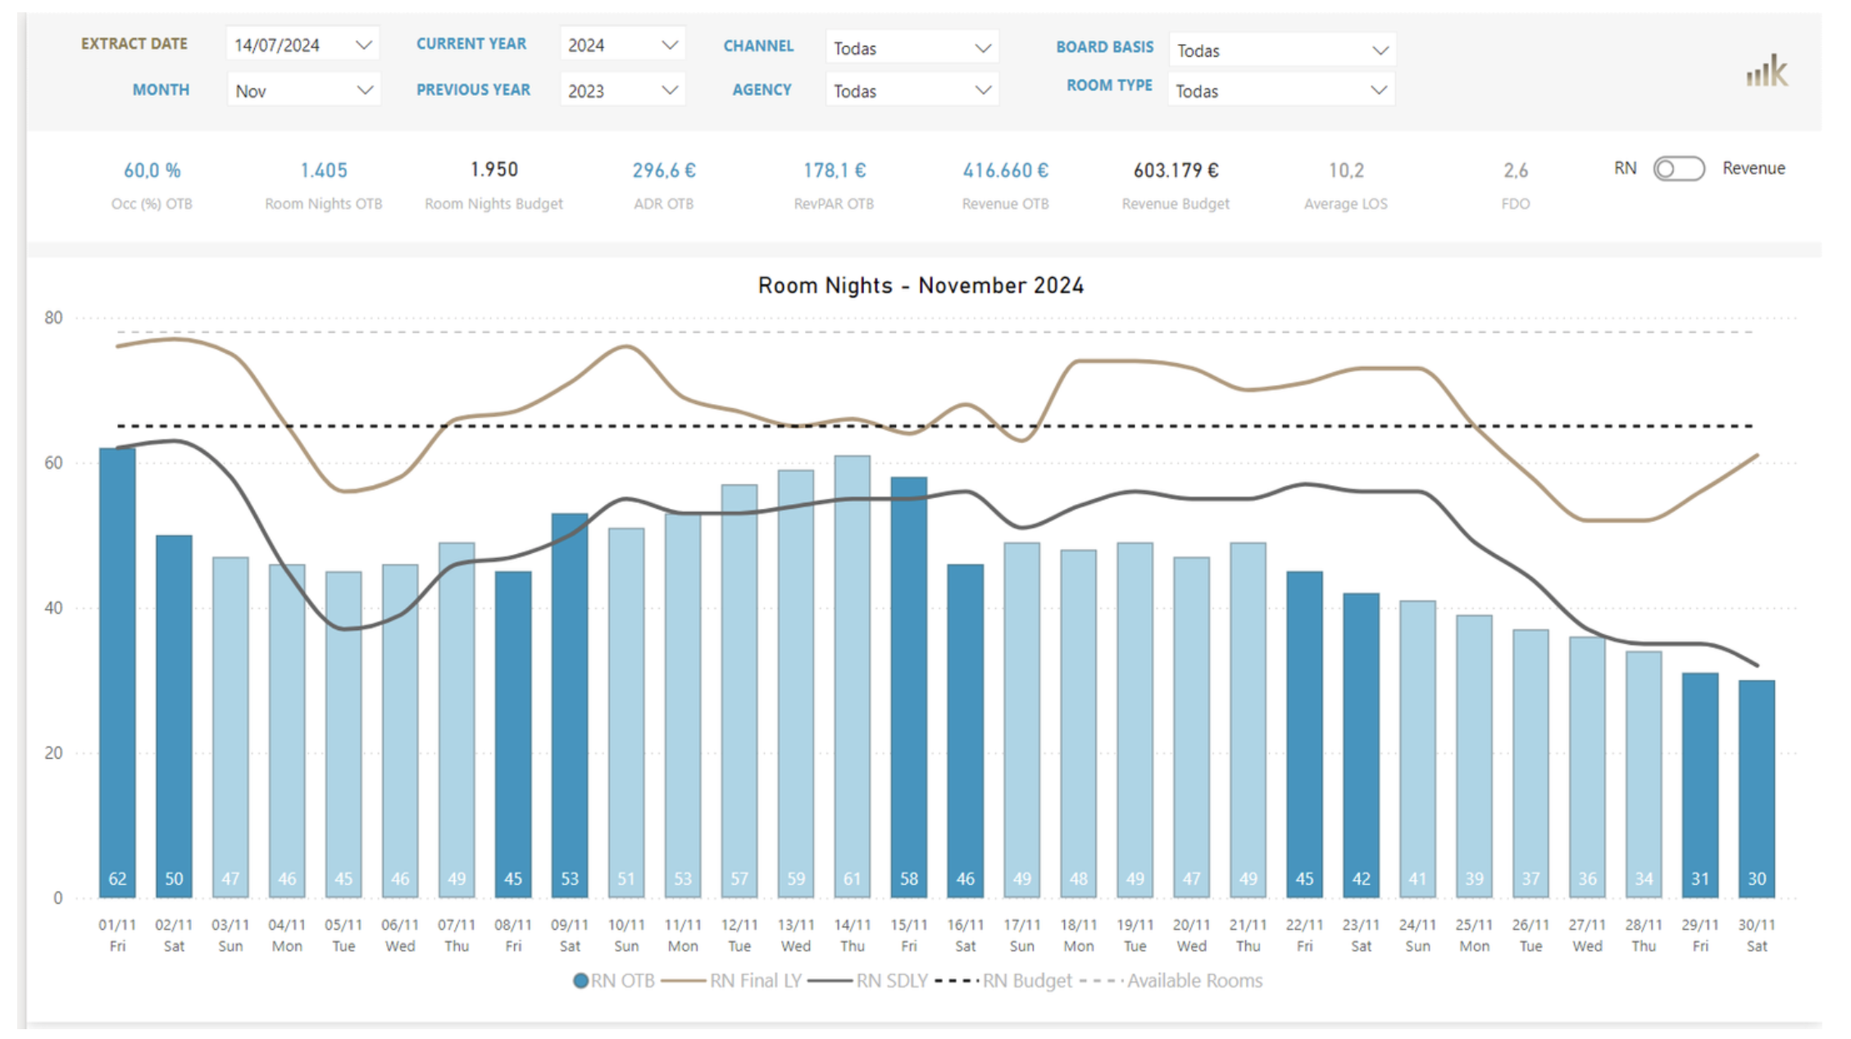The image size is (1851, 1039).
Task: Select the 07/11 Thu bar with value 49
Action: 457,720
